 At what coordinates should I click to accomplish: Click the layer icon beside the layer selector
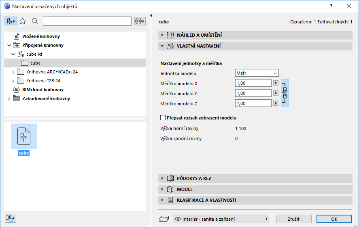click(164, 219)
